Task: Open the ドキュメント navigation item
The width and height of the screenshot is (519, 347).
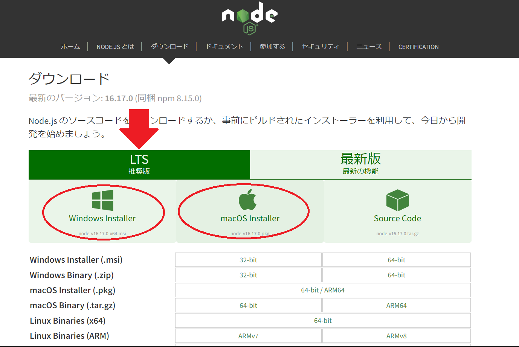Action: (224, 47)
